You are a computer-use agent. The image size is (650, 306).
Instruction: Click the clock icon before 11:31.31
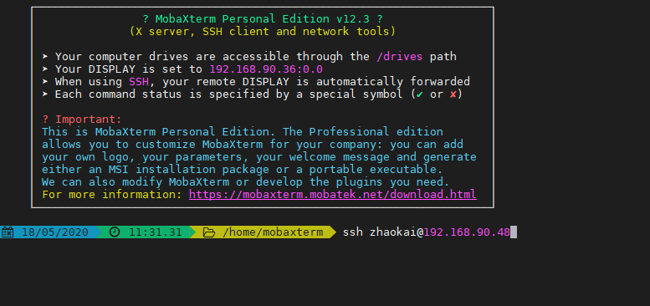coord(115,232)
